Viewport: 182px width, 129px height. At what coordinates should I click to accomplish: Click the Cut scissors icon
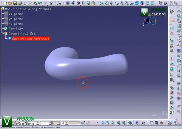(x=25, y=3)
